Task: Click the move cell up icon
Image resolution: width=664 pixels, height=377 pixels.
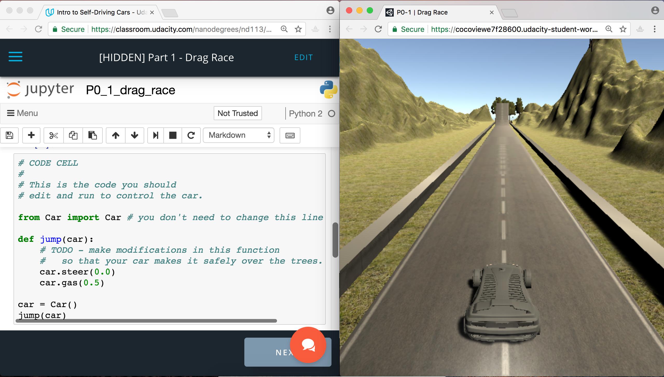Action: (x=115, y=135)
